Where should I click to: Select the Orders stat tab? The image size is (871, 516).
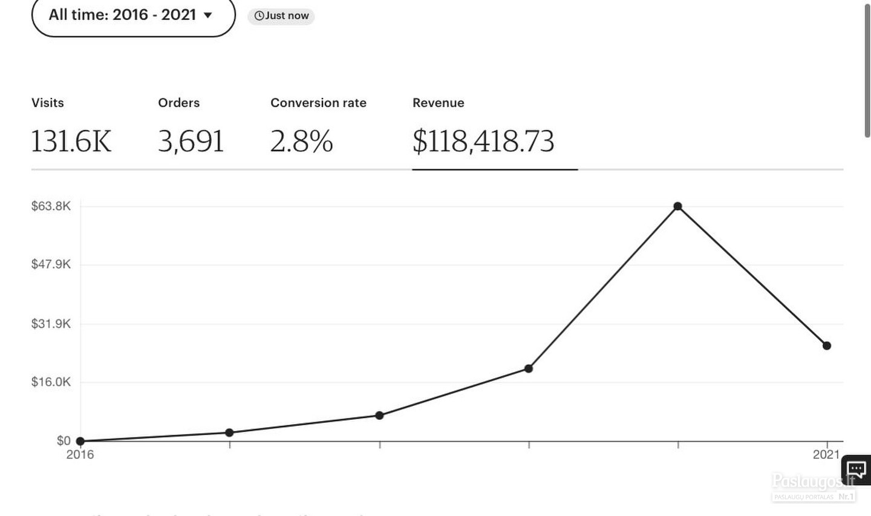191,127
